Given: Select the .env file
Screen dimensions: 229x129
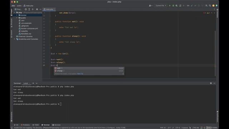Looking at the screenshot, I should point(21,20).
